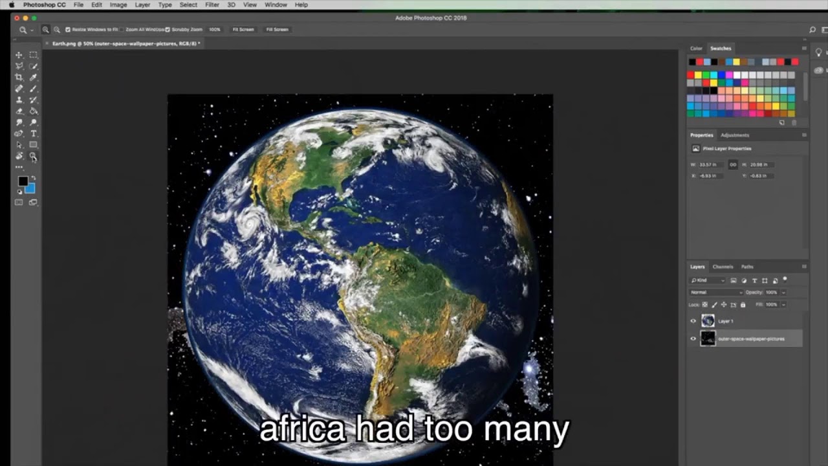Pick the Eyedropper tool
The width and height of the screenshot is (828, 466).
33,77
